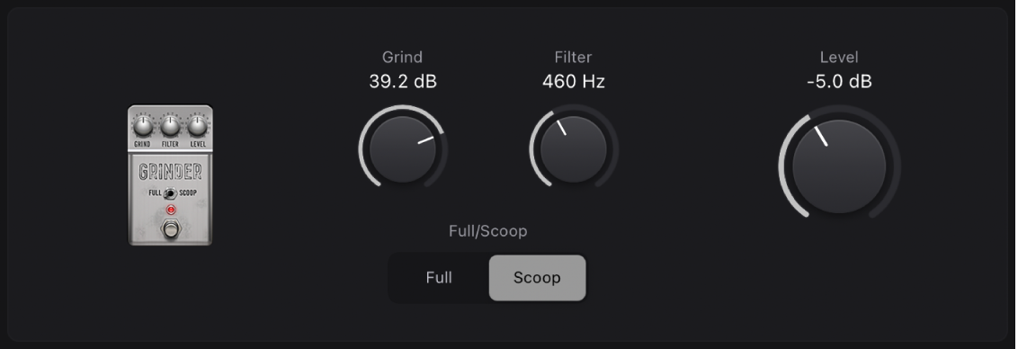Click the 460 Hz Filter value field
Screen dimensions: 1018x349
(x=574, y=82)
